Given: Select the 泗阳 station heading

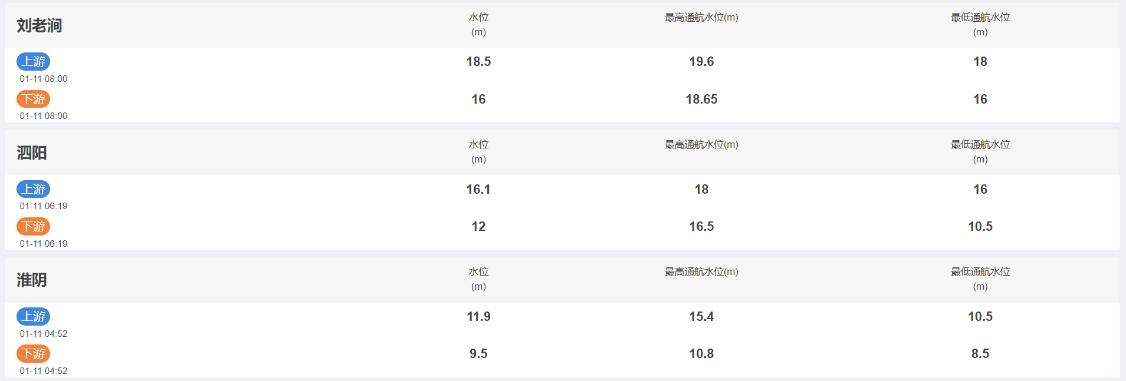Looking at the screenshot, I should tap(32, 153).
